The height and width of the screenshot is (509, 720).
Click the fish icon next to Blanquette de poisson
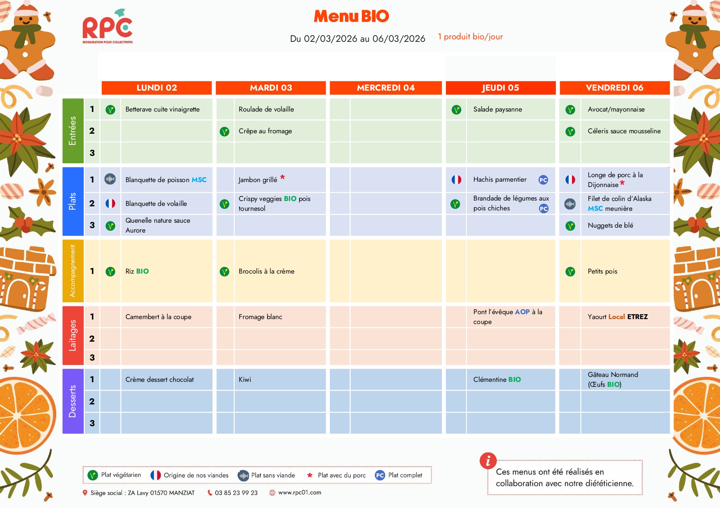(x=110, y=179)
